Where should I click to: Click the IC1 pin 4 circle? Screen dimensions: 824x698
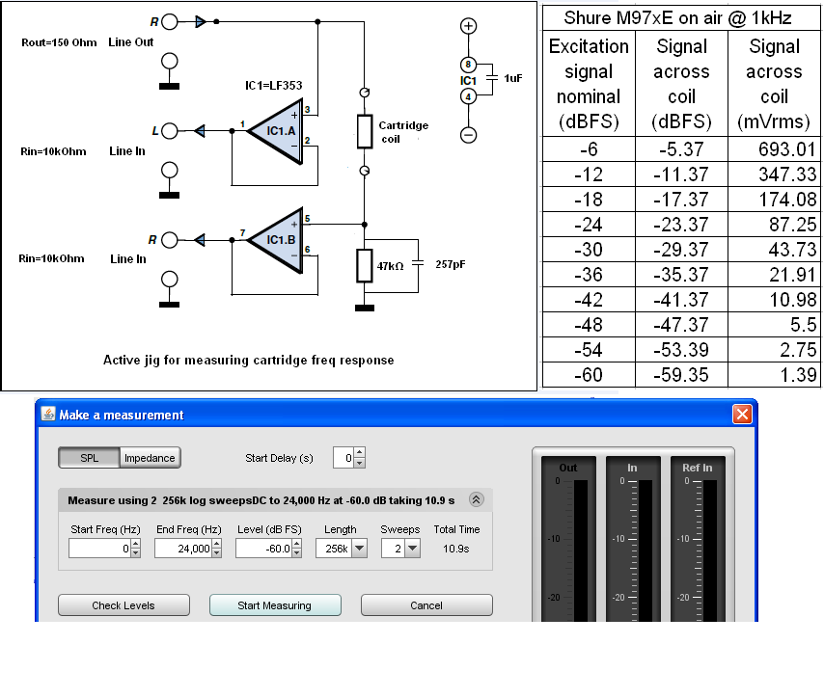[468, 96]
